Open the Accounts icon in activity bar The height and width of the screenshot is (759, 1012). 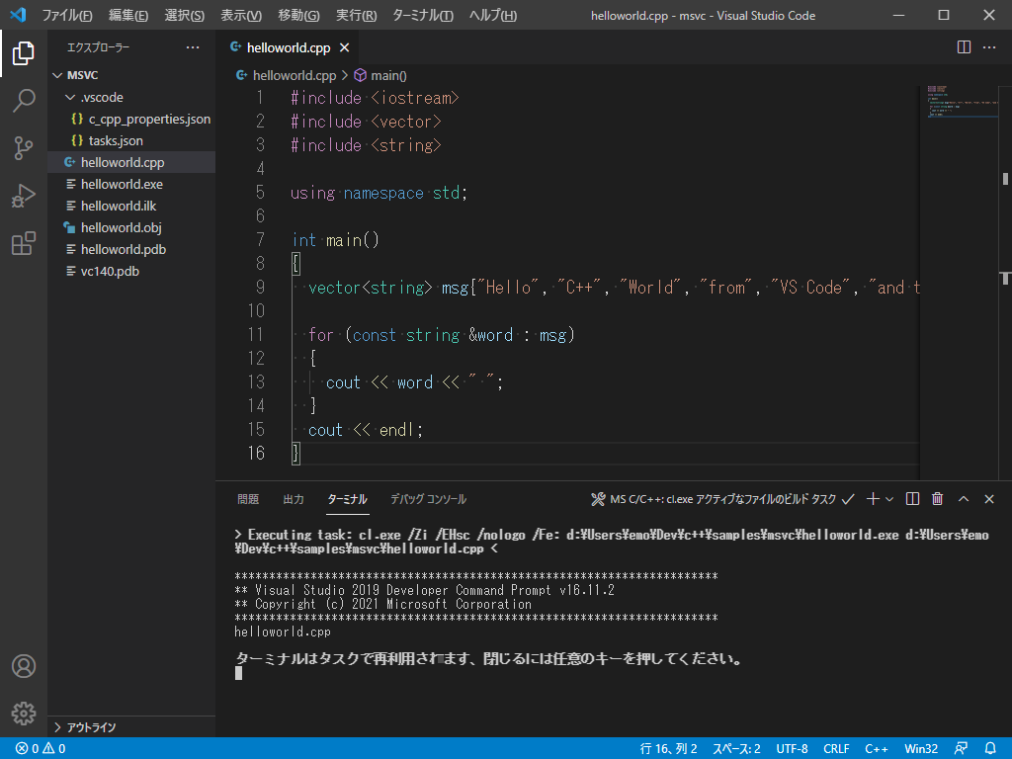click(x=24, y=666)
